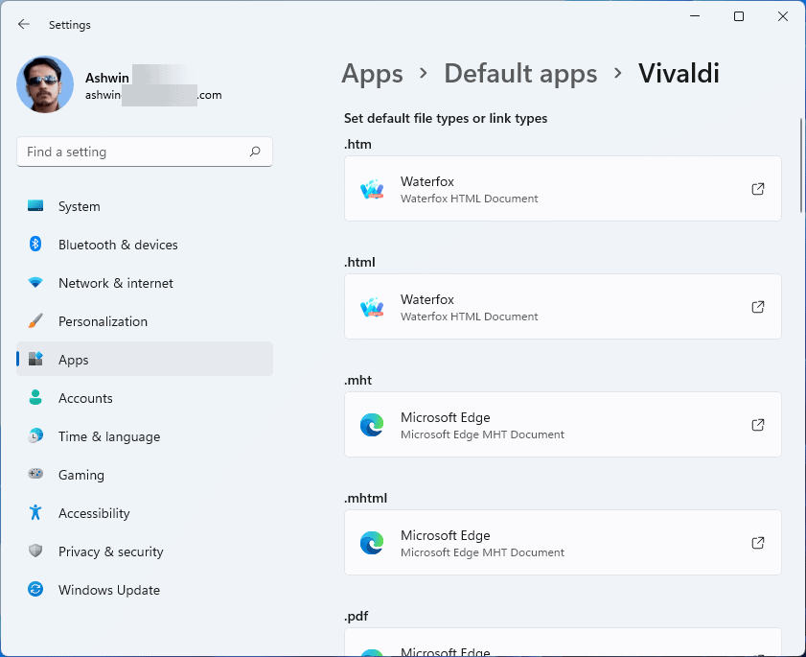The width and height of the screenshot is (806, 657).
Task: Open Accessibility settings
Action: click(145, 513)
